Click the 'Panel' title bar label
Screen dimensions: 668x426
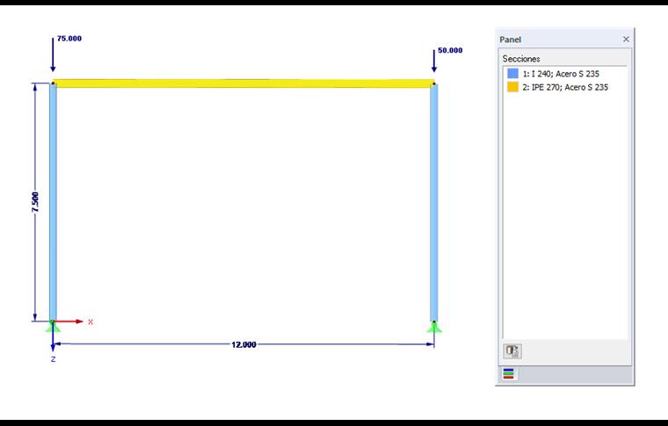click(x=510, y=40)
